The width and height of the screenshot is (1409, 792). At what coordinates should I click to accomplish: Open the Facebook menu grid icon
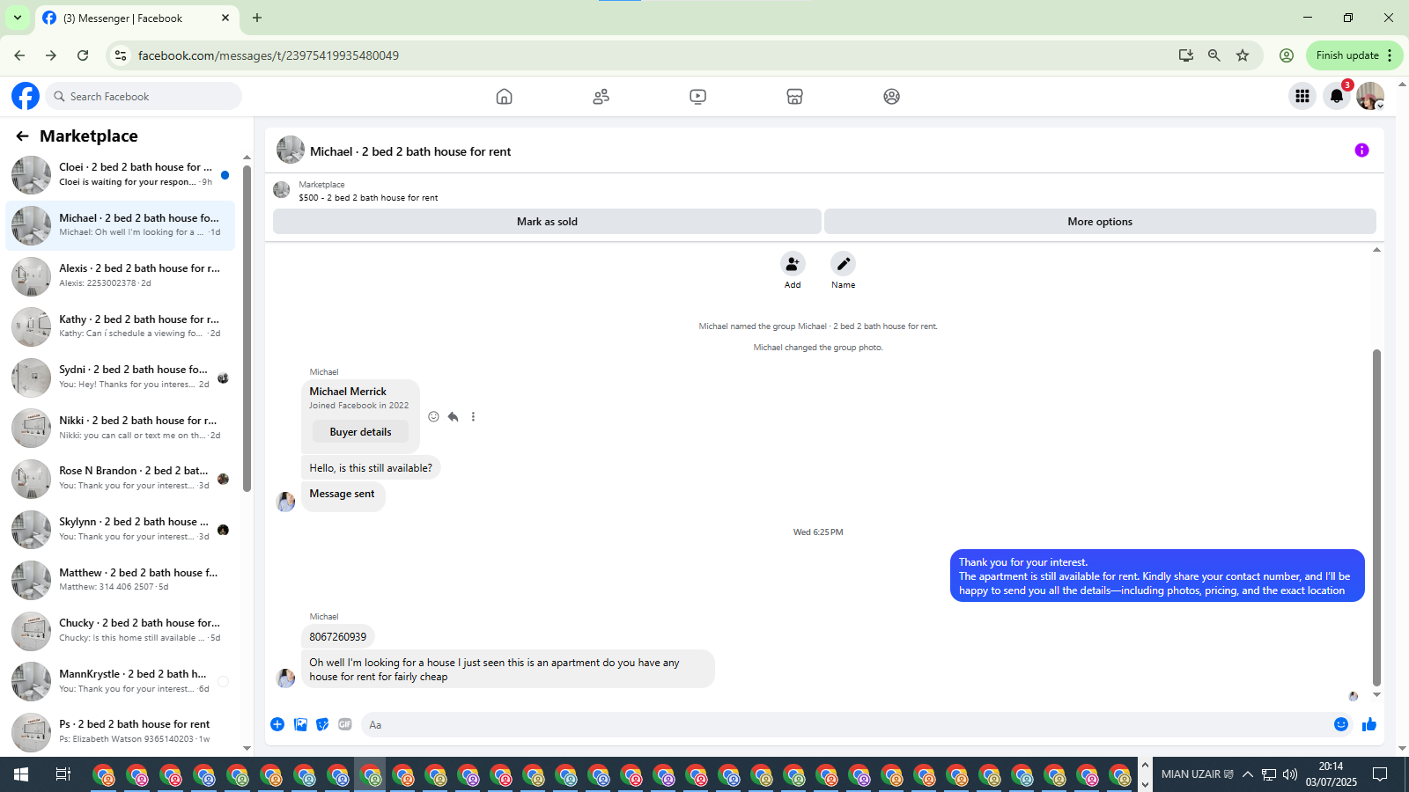coord(1302,96)
